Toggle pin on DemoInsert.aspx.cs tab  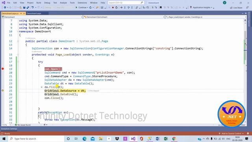[x=21, y=13]
